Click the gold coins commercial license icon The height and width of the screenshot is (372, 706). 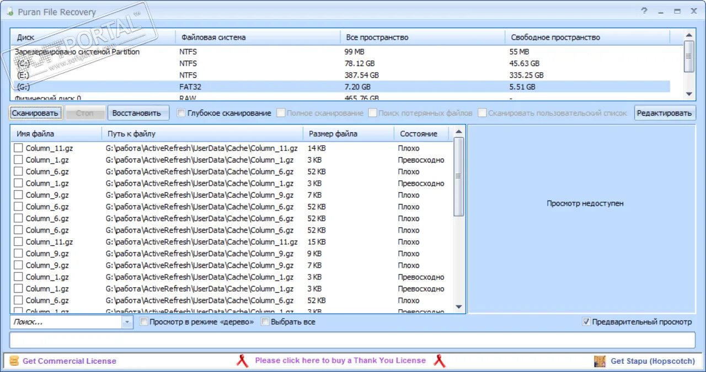(14, 361)
